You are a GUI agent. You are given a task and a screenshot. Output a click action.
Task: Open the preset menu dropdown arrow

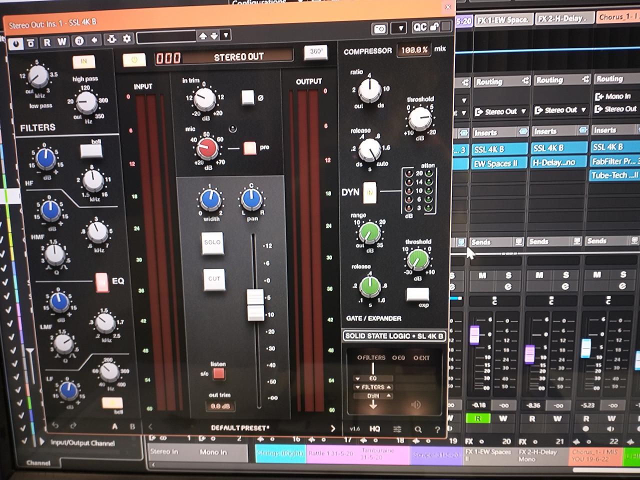[225, 34]
